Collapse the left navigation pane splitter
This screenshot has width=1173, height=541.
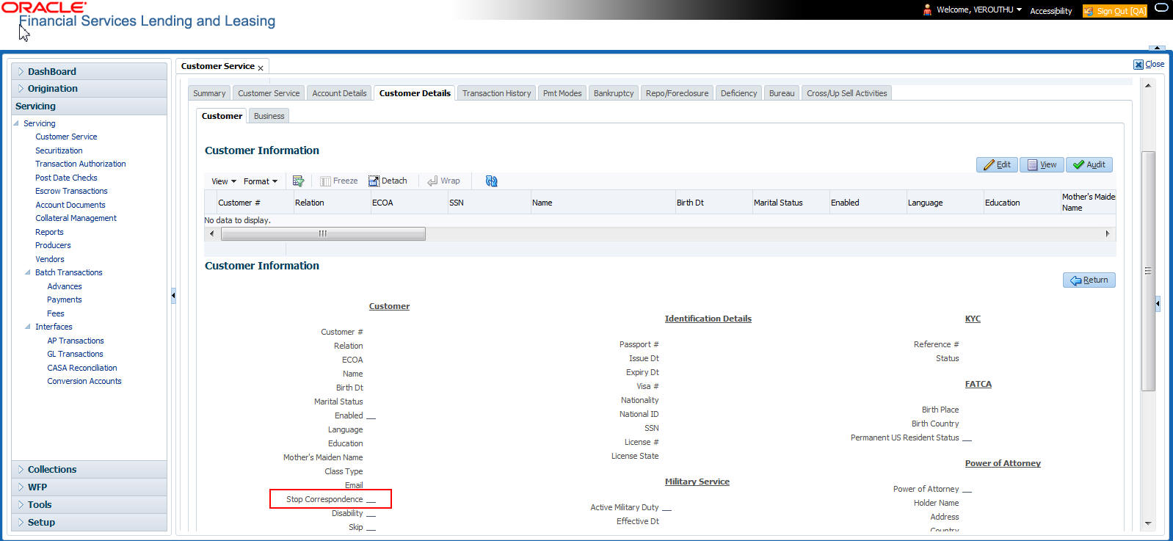(173, 295)
